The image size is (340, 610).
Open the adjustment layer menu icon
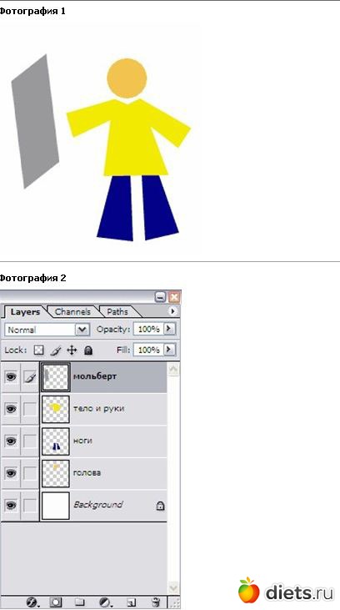(x=104, y=602)
